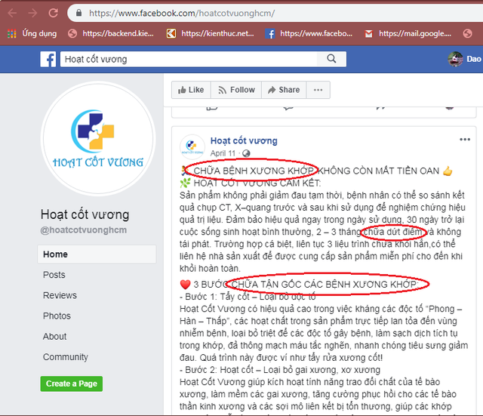Select the Home tab in sidebar
The width and height of the screenshot is (483, 416).
[97, 254]
